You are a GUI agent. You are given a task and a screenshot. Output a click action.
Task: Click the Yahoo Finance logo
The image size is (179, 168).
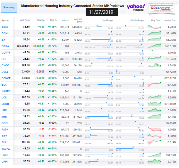coord(136,8)
